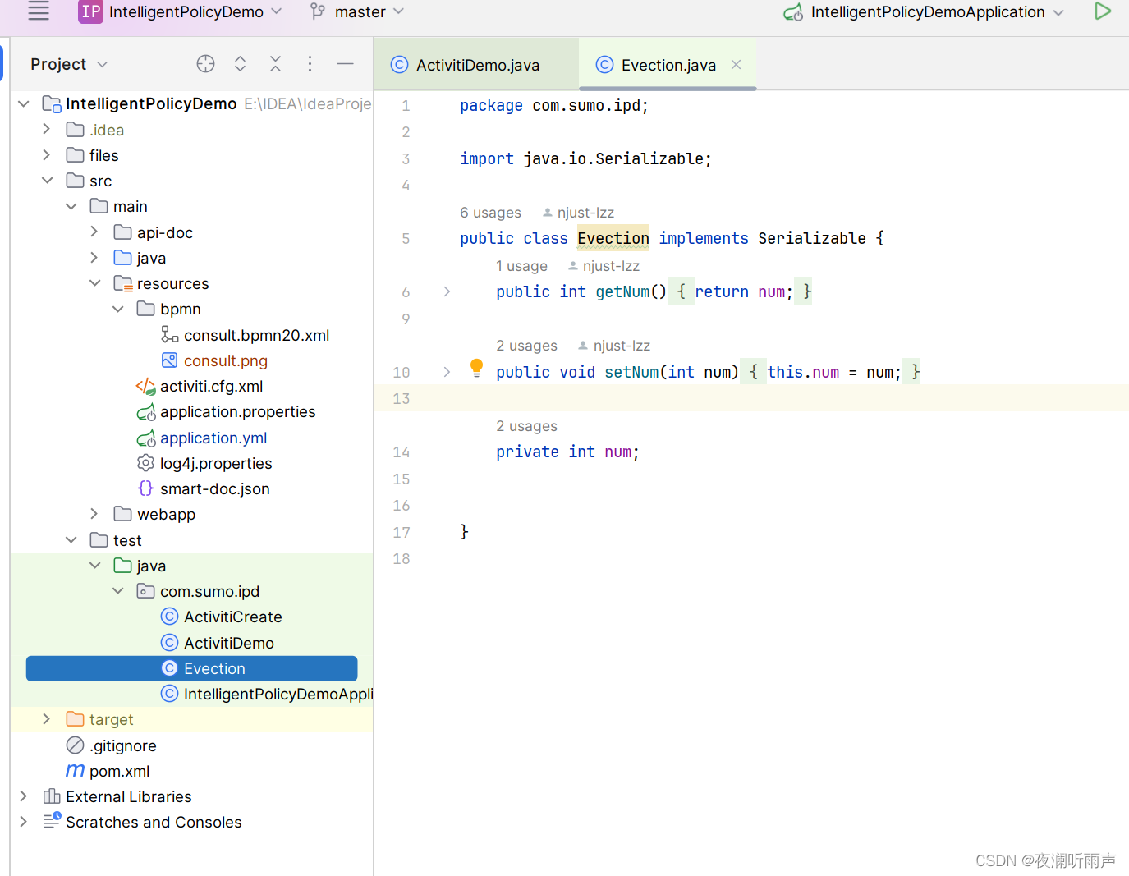Open the run configuration dropdown
The width and height of the screenshot is (1129, 876).
pos(1058,12)
